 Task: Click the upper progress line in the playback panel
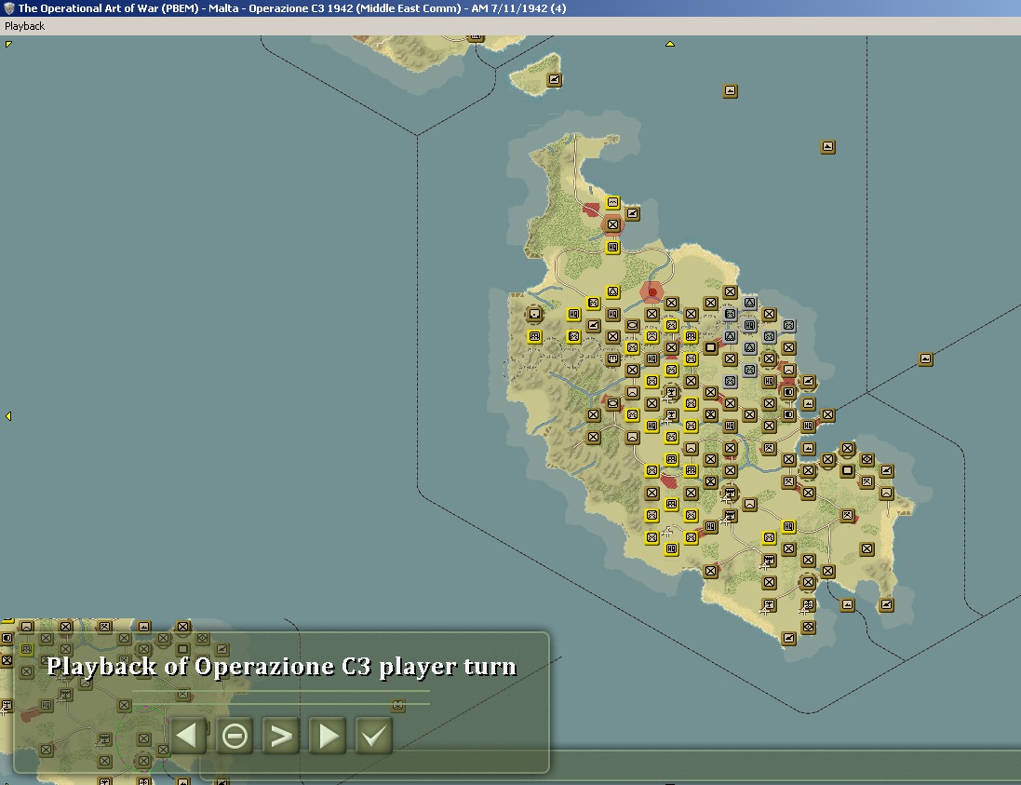(x=281, y=691)
